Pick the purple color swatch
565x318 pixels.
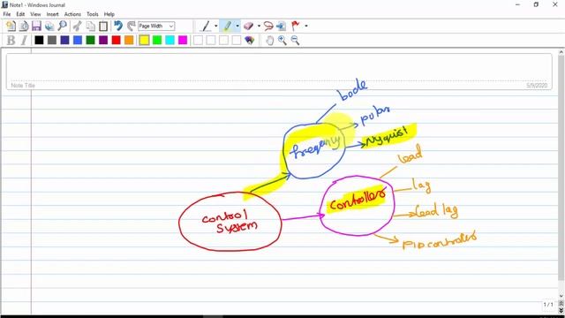click(103, 40)
